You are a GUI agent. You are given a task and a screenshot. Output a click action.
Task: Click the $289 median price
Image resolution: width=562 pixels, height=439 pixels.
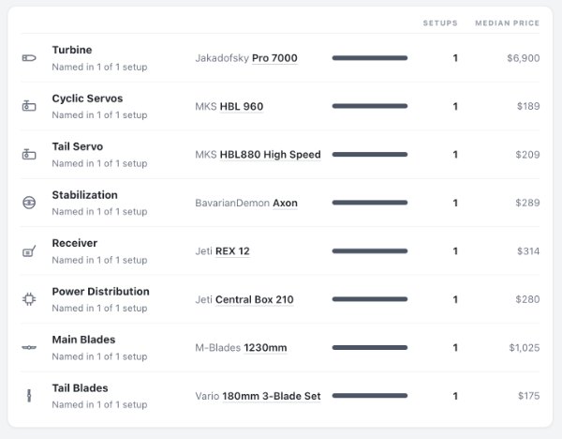pos(527,203)
